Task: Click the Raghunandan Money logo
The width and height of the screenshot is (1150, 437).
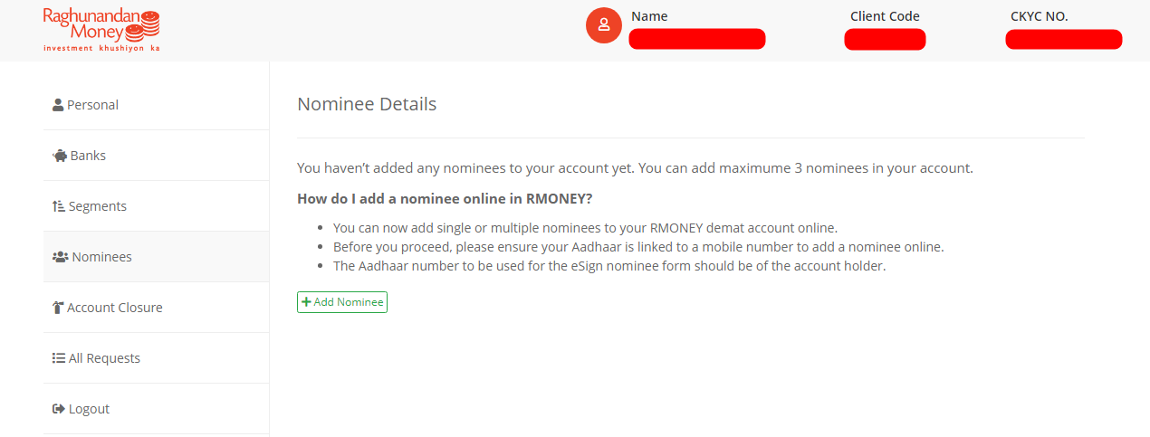Action: [101, 30]
